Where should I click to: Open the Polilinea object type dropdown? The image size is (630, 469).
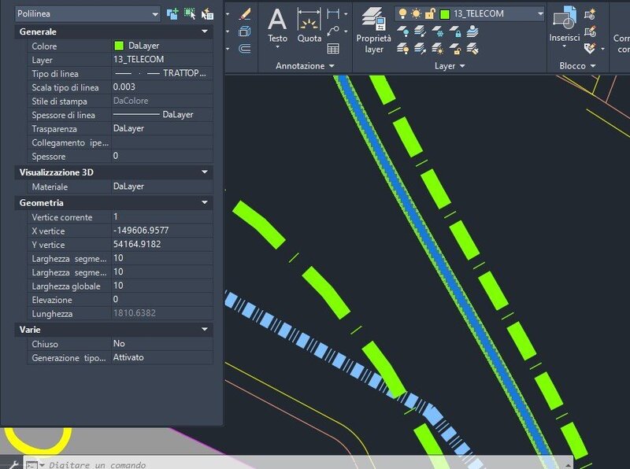click(x=87, y=13)
